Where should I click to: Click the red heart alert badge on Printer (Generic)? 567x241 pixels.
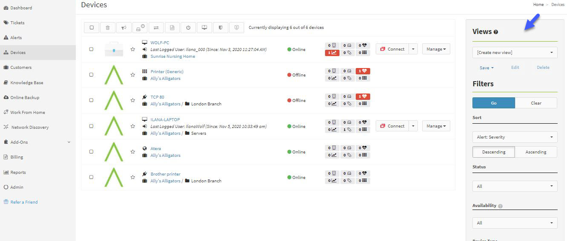(363, 71)
